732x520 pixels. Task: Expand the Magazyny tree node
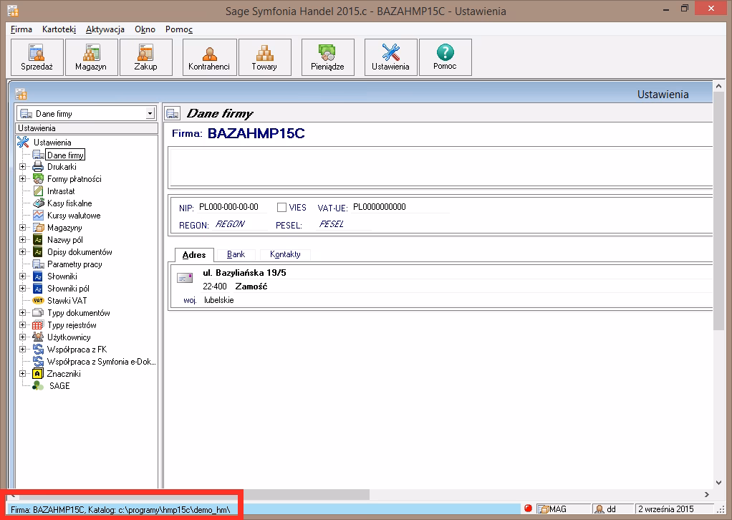(23, 228)
